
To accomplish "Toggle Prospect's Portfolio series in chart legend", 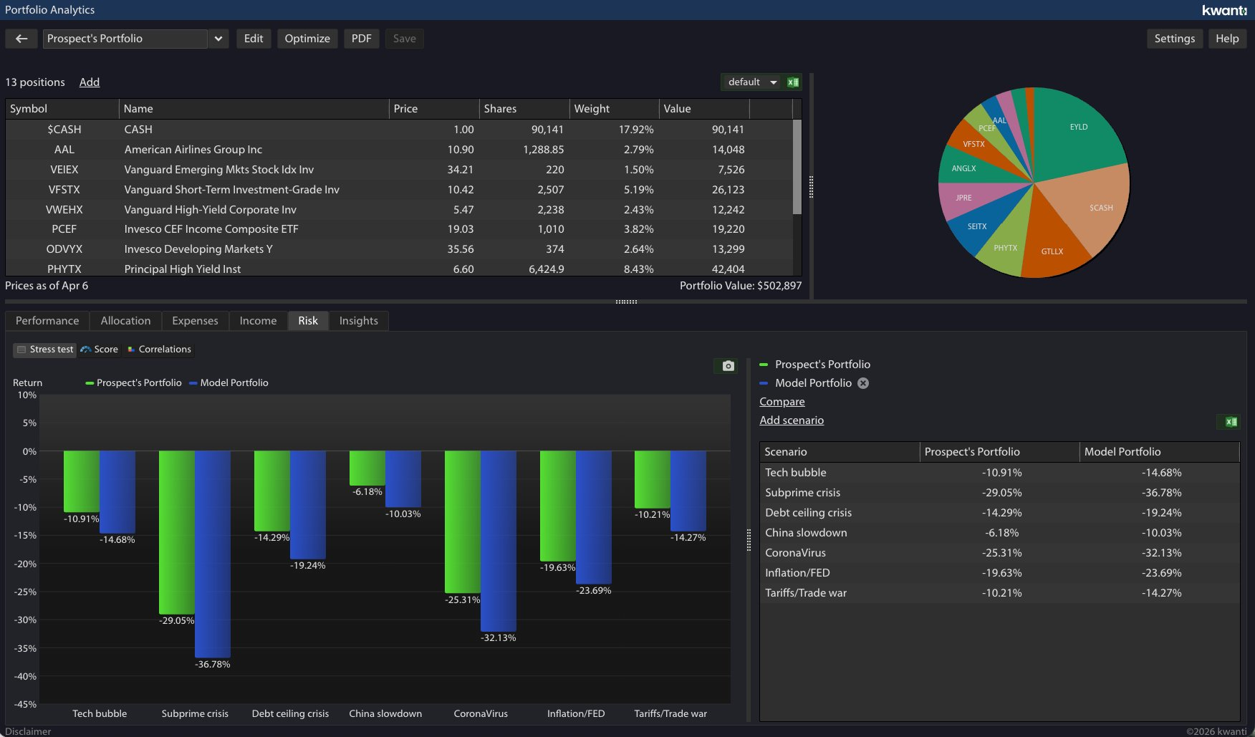I will [x=133, y=383].
